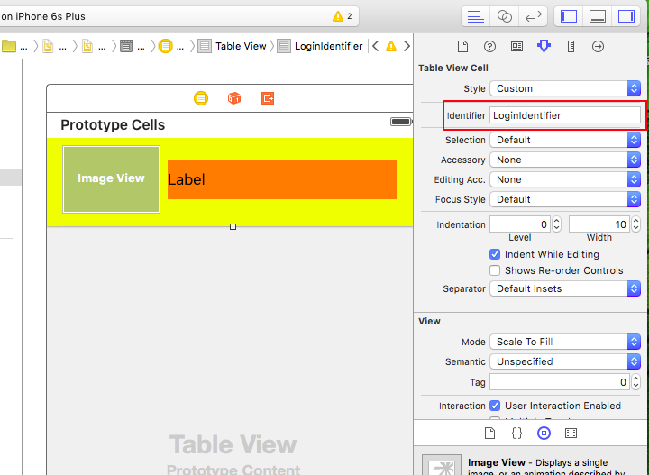
Task: Switch to the Standard editor
Action: 476,16
